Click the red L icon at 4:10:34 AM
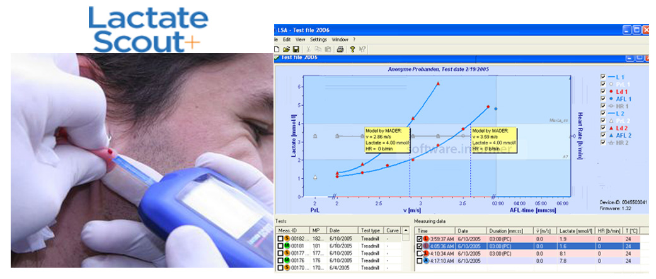 (x=425, y=253)
